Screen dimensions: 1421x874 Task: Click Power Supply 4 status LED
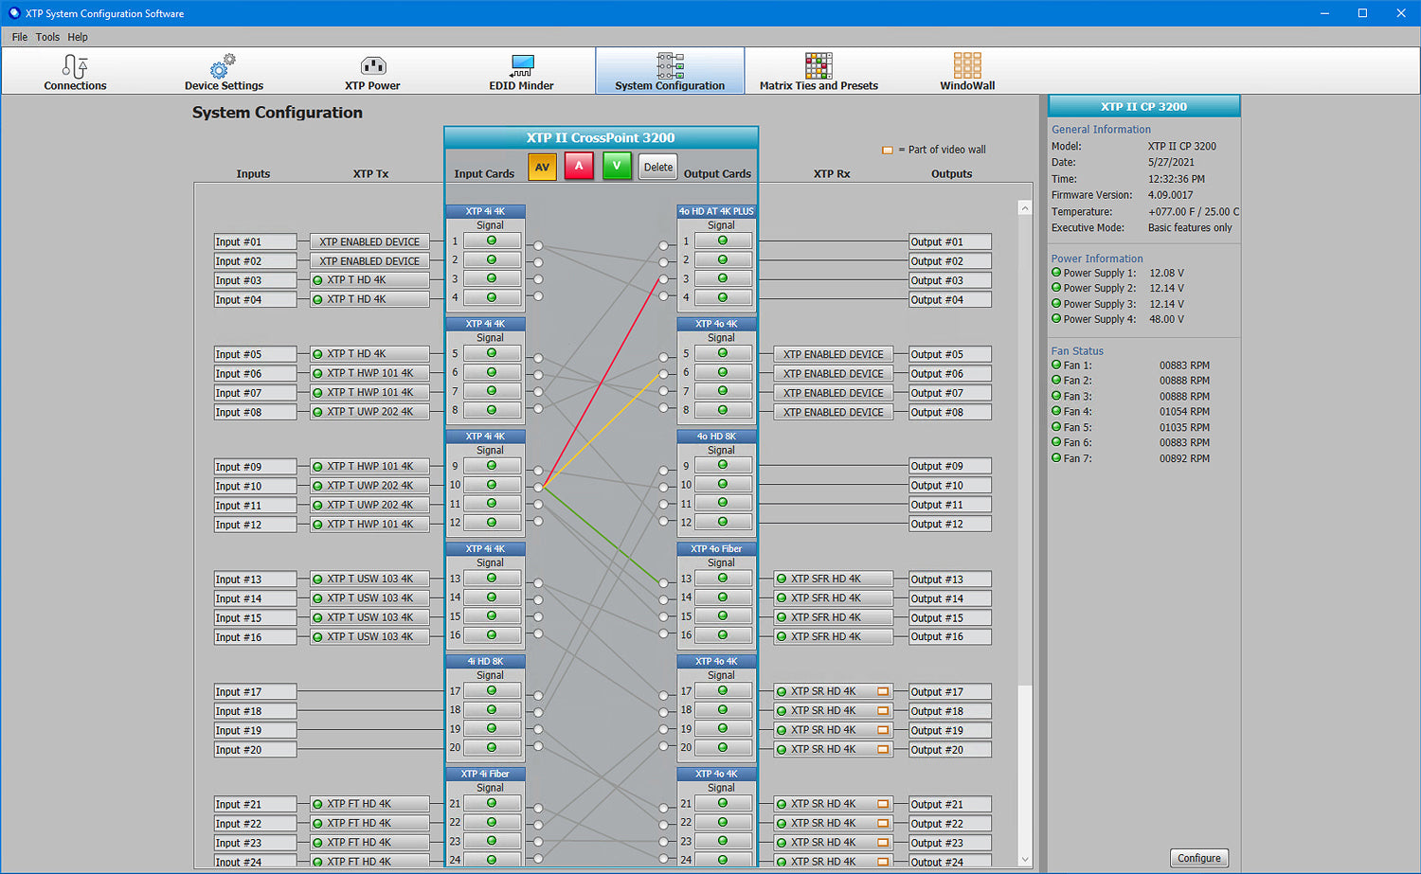coord(1056,319)
